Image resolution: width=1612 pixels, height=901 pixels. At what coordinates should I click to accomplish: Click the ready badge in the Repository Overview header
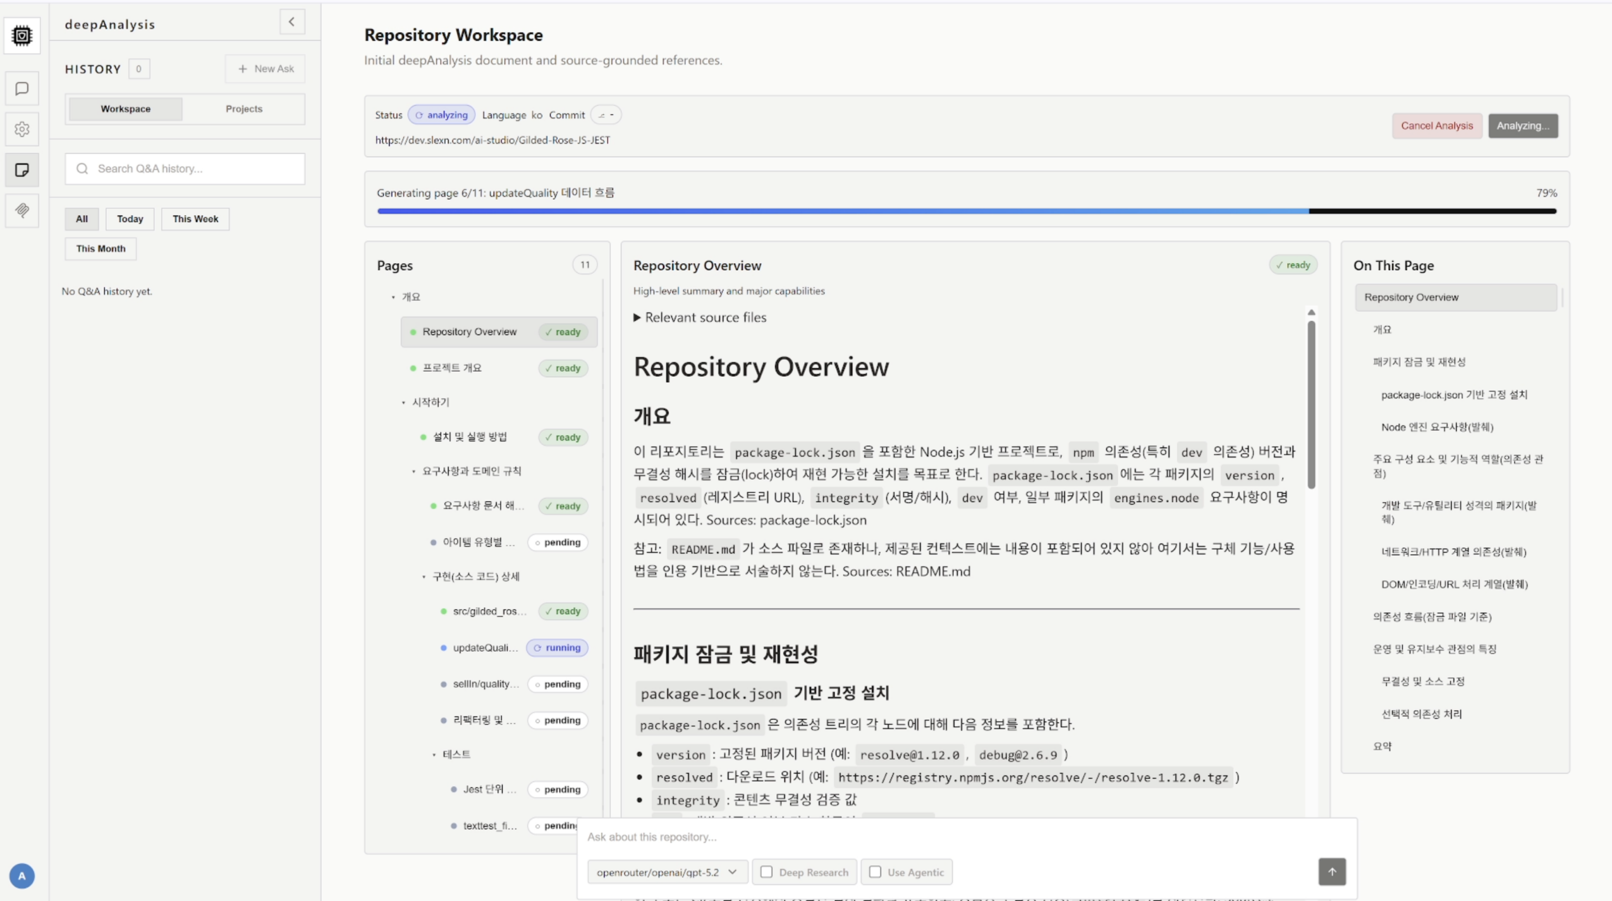(x=1293, y=265)
